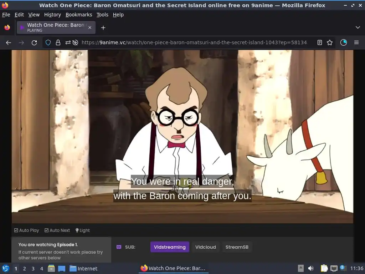365x274 pixels.
Task: Open the desktop start menu logo
Action: pyautogui.click(x=6, y=268)
